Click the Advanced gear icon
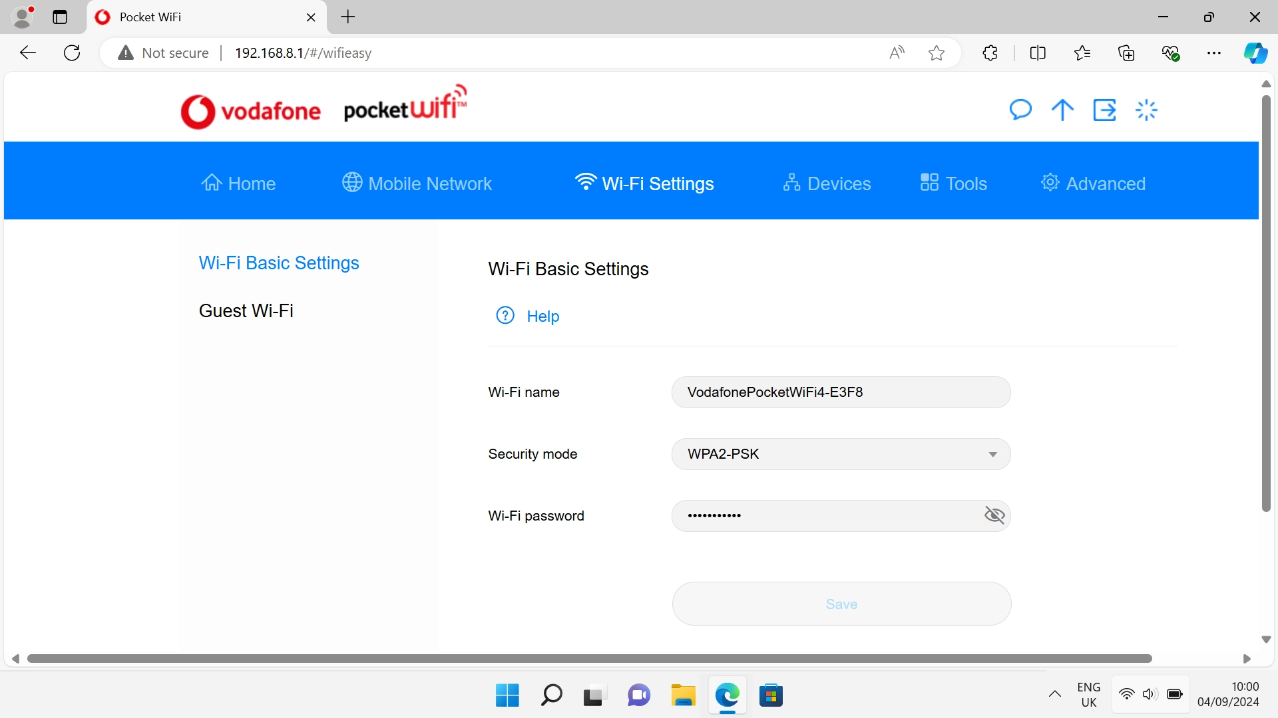This screenshot has height=718, width=1278. coord(1050,181)
